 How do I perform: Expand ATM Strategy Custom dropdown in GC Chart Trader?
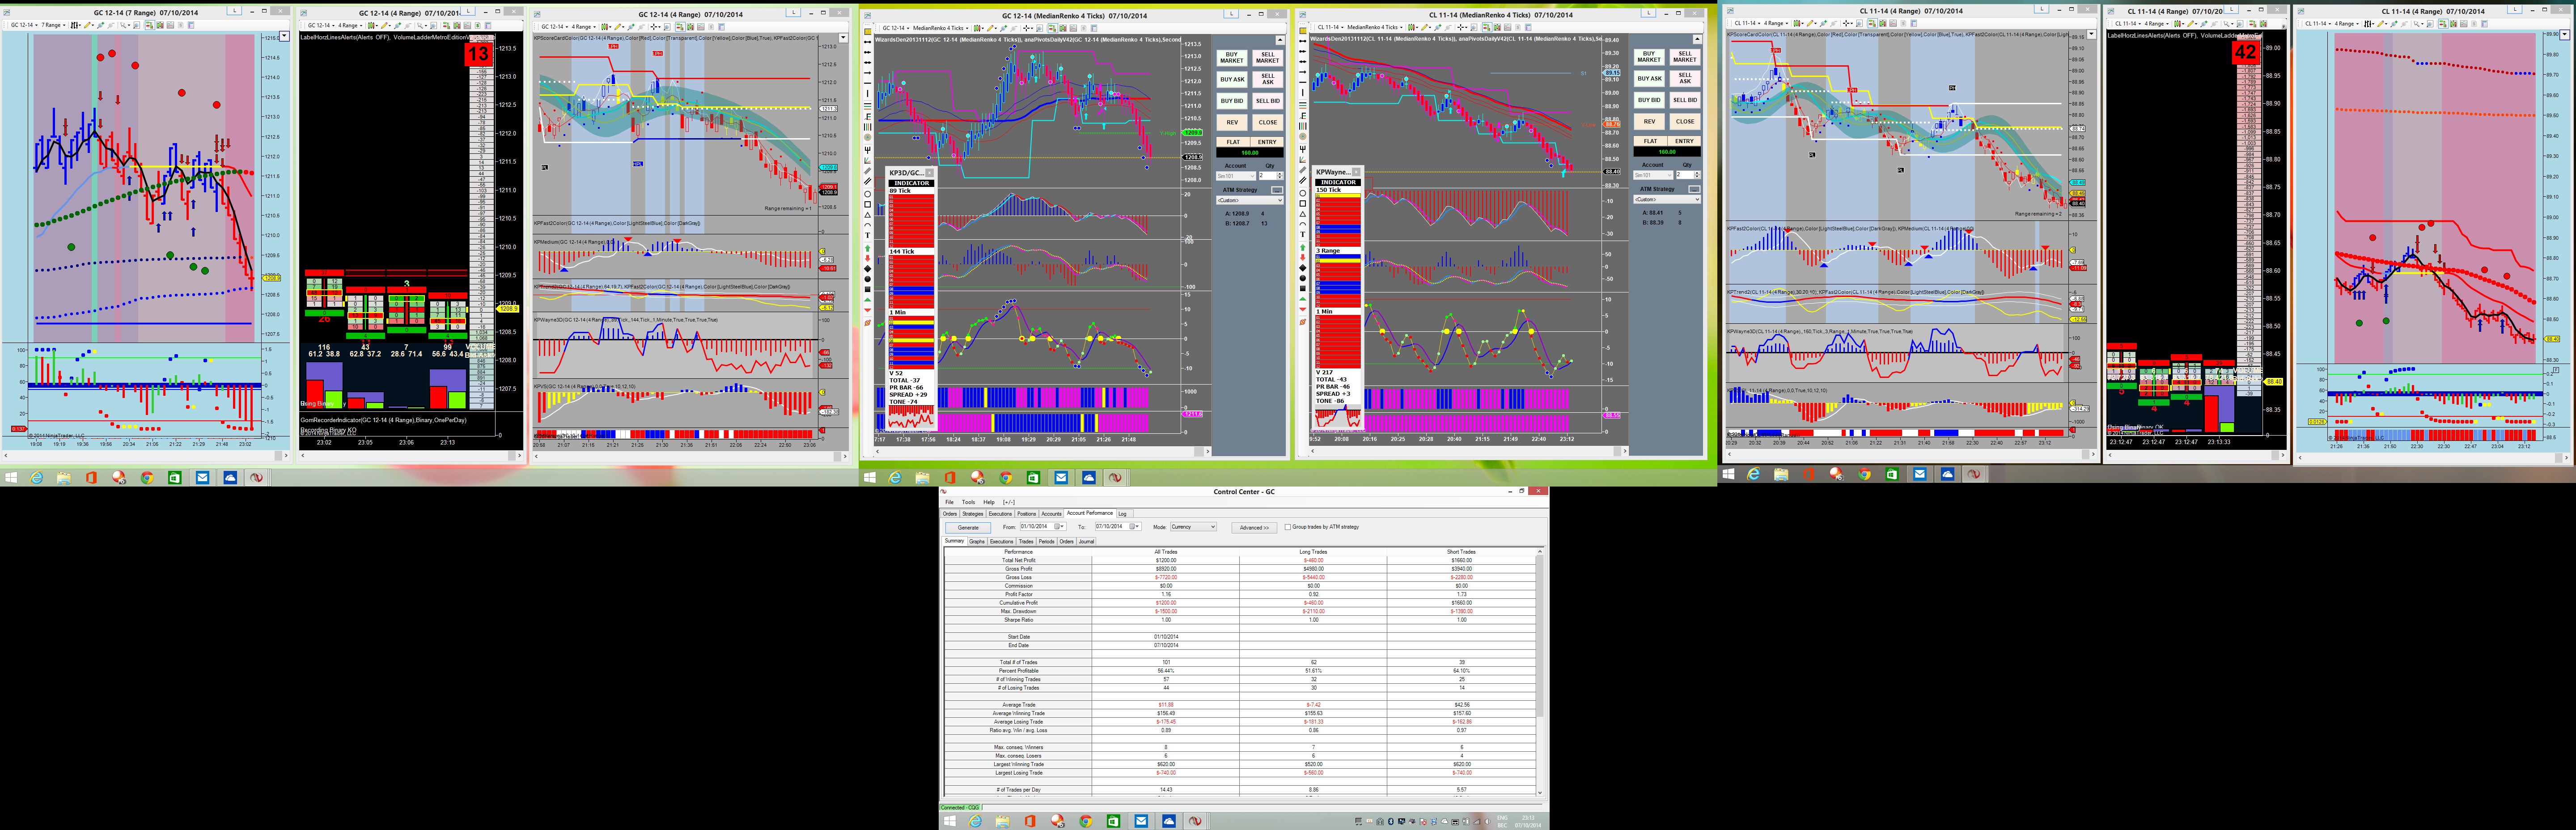(x=1250, y=200)
